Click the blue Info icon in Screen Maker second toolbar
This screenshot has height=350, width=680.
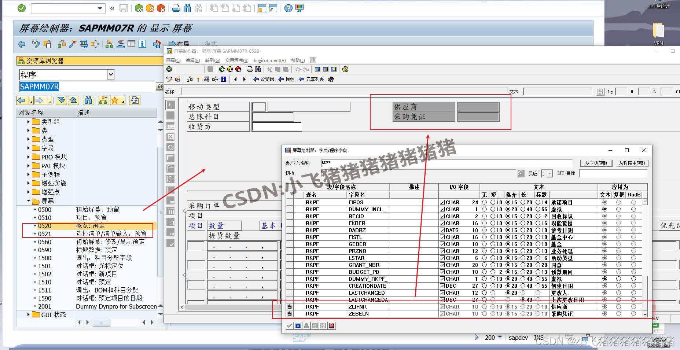[224, 79]
